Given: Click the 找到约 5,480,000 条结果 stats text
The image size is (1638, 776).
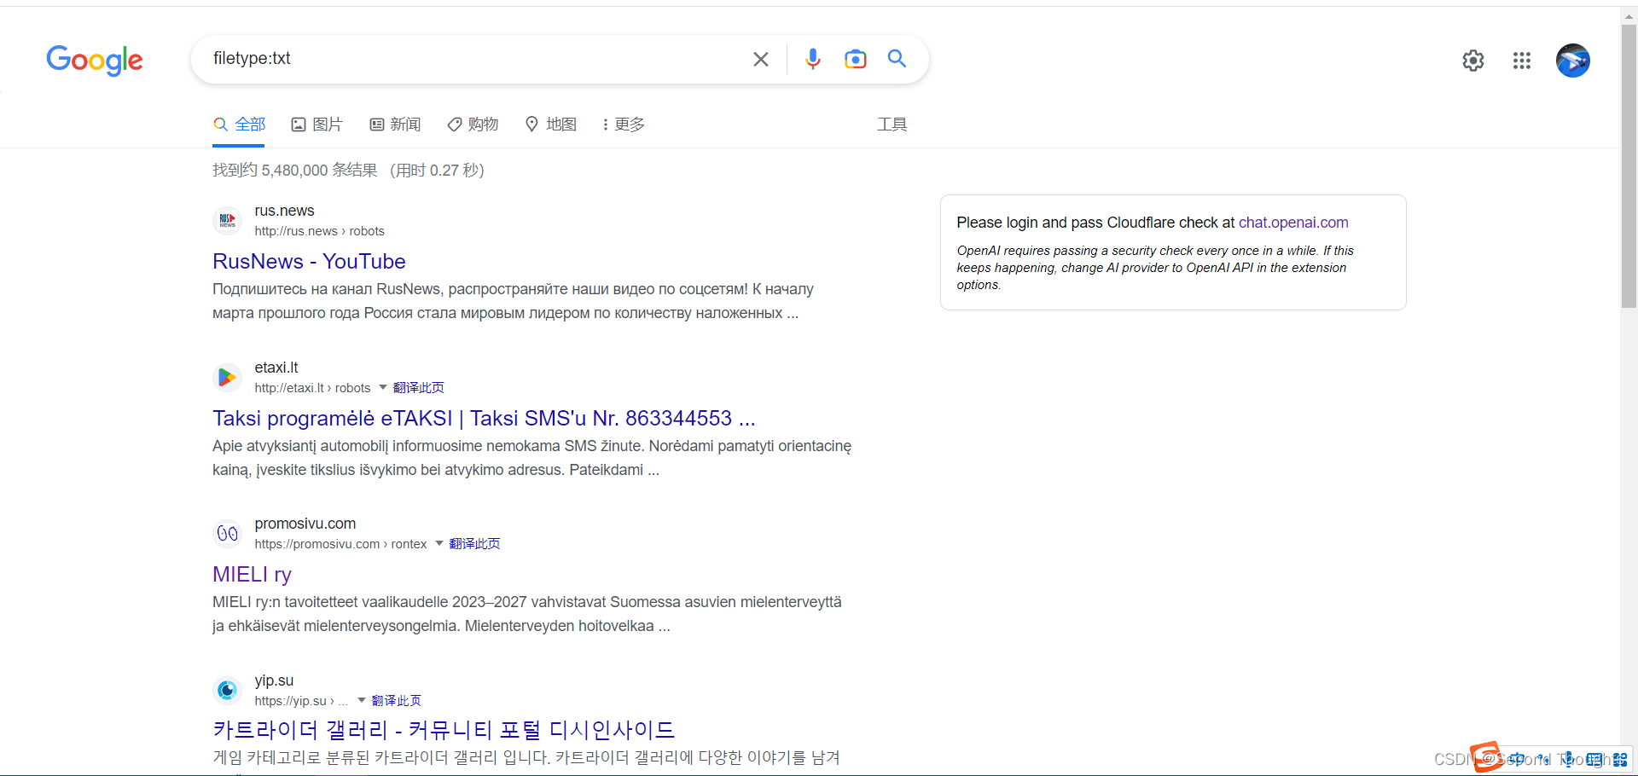Looking at the screenshot, I should coord(294,171).
